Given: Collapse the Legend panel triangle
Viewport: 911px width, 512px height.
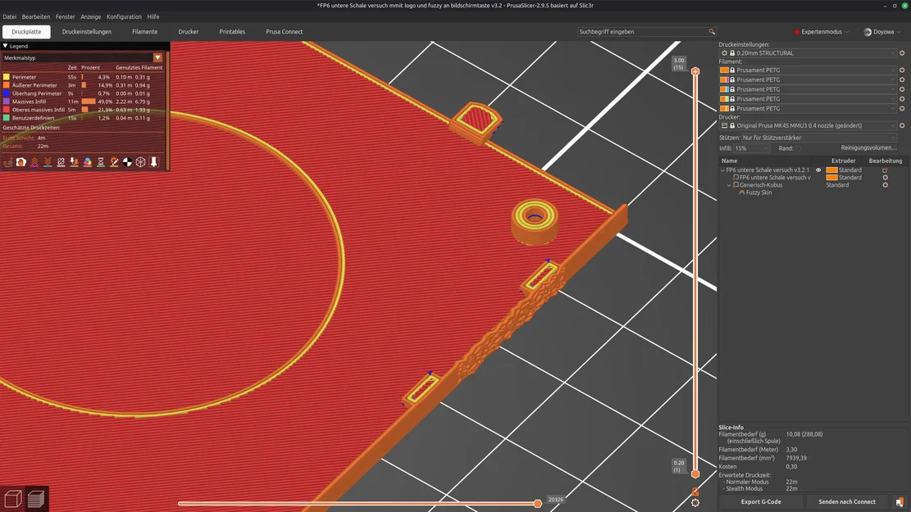Looking at the screenshot, I should 5,46.
